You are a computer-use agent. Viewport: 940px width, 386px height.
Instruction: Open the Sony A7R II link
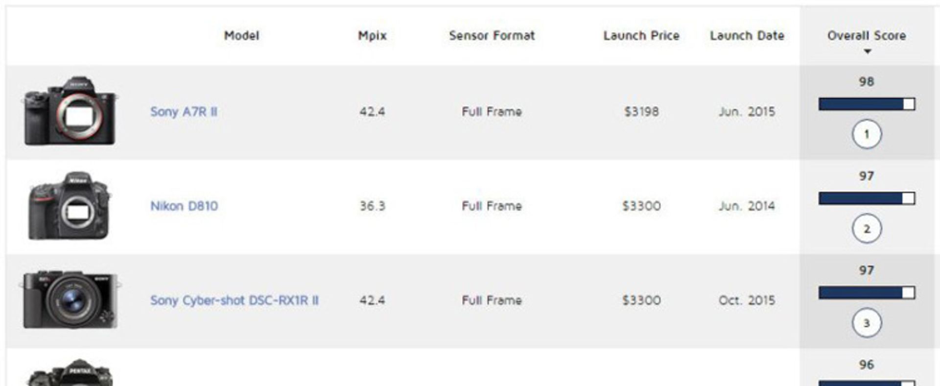point(184,112)
